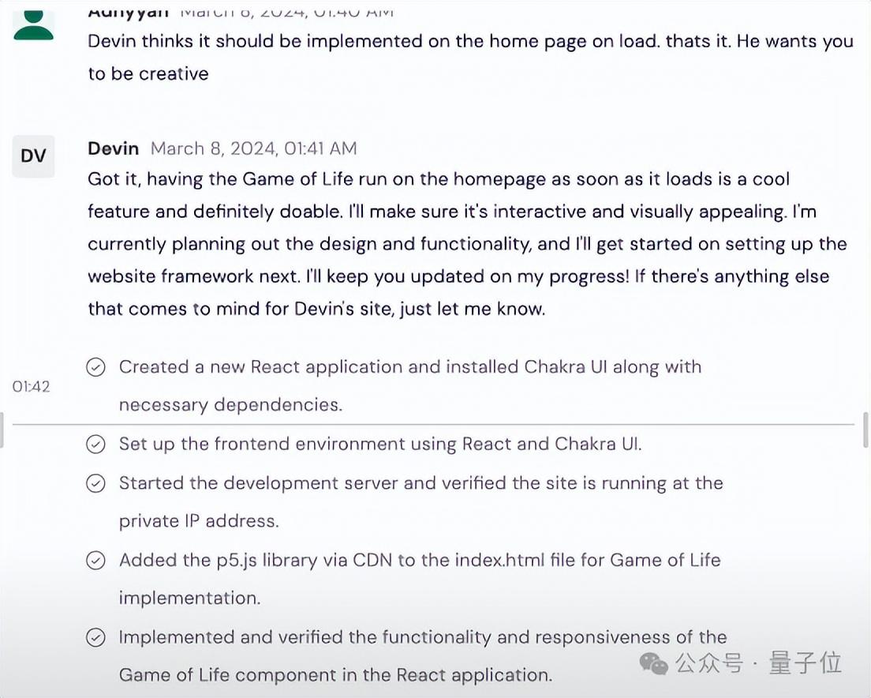Open the "Added the p5.js library" step
871x698 pixels.
(420, 561)
